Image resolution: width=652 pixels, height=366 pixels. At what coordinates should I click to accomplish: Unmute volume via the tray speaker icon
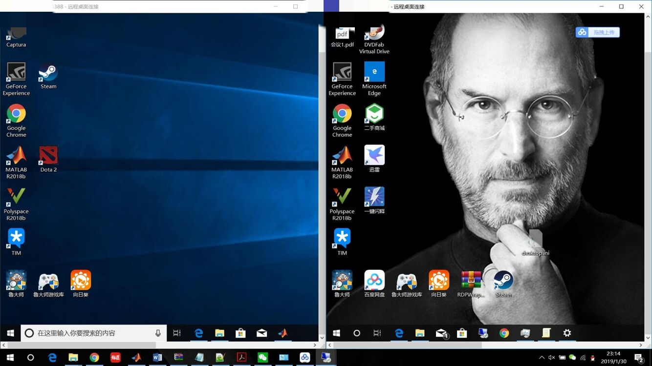tap(551, 358)
